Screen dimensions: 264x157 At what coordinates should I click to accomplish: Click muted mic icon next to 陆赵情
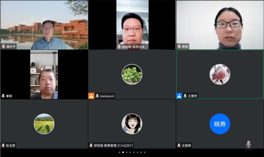point(119,47)
